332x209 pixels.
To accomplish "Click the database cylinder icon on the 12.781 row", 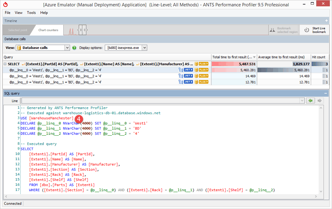I will click(x=196, y=82).
